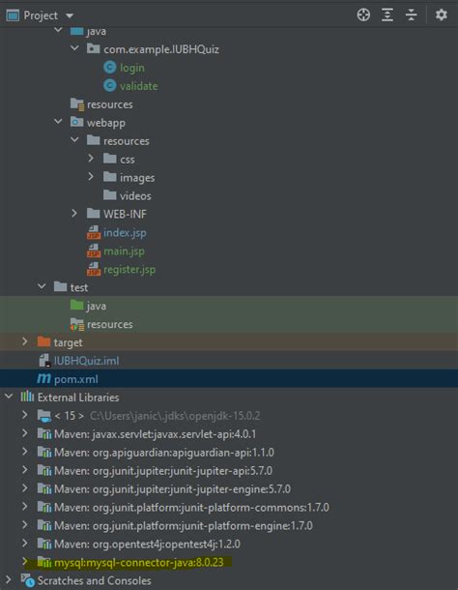This screenshot has width=458, height=590.
Task: Click the WEB-INF folder icon
Action: pyautogui.click(x=94, y=214)
